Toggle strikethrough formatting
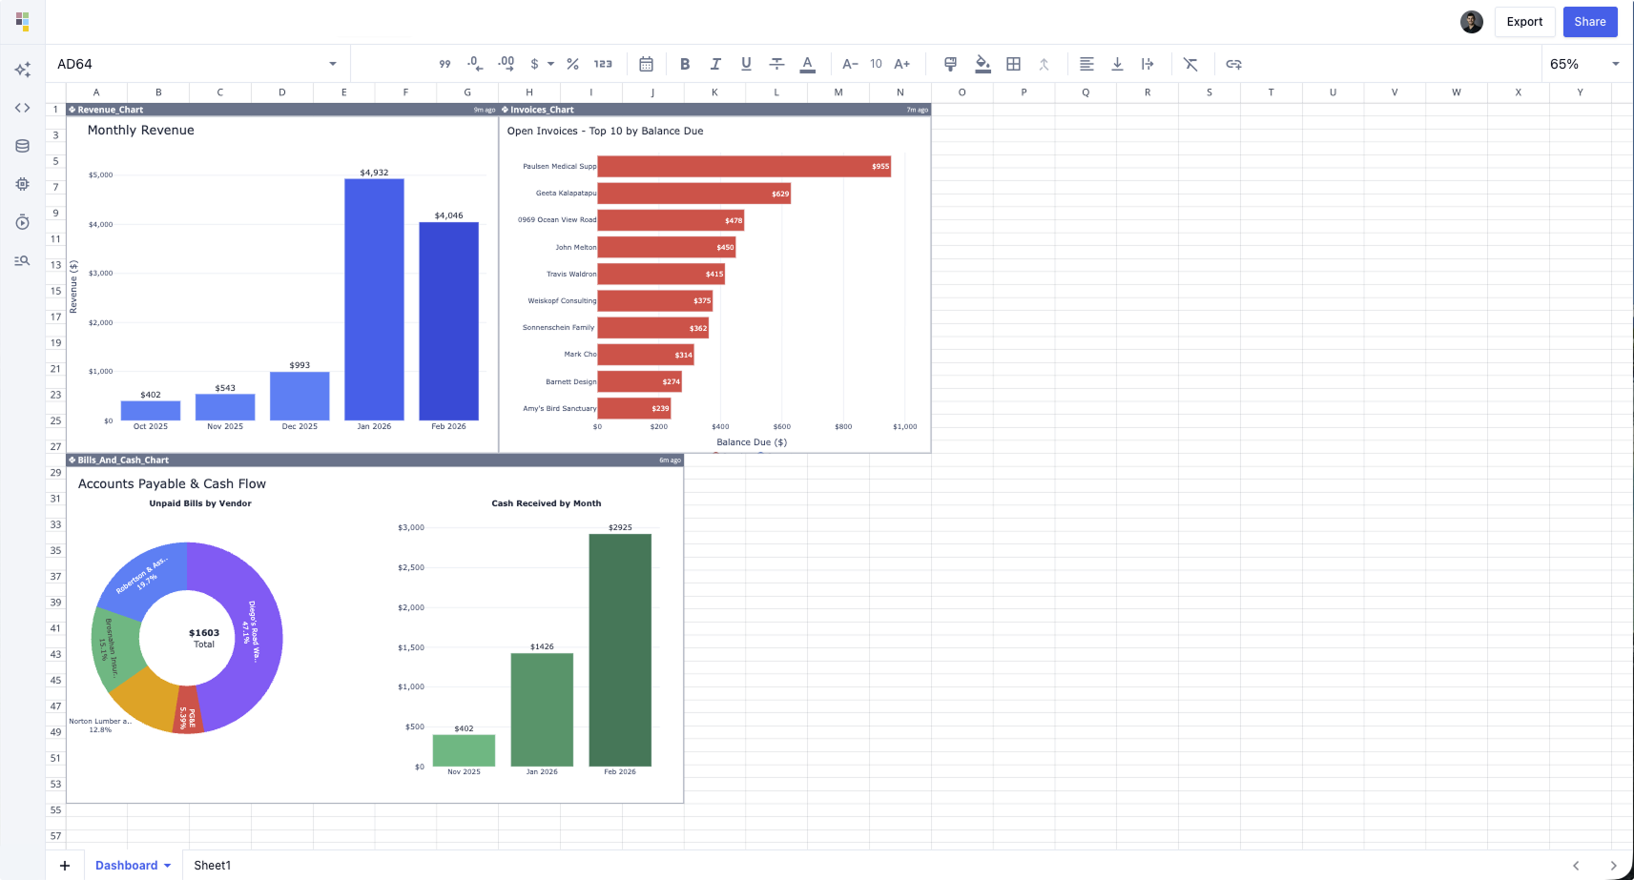The image size is (1634, 880). coord(776,64)
